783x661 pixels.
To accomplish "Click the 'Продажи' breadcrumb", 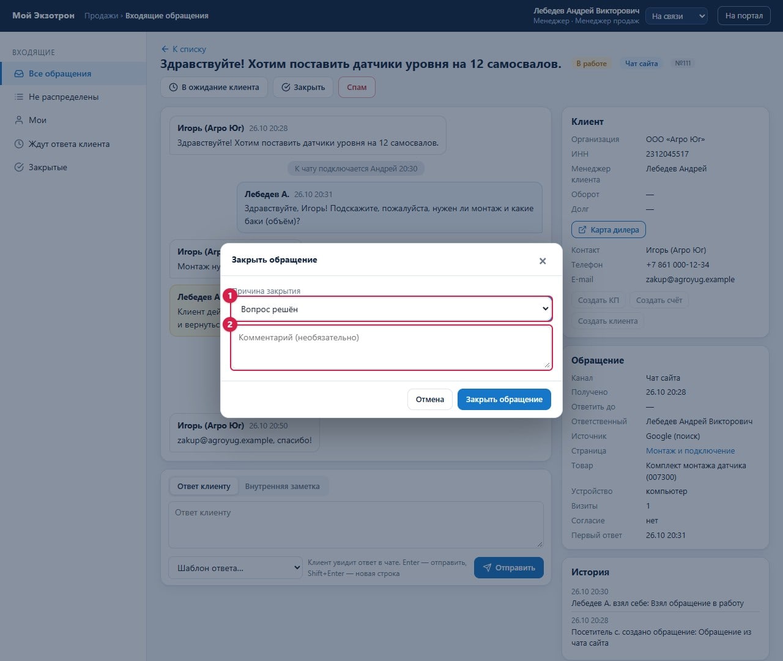I will pos(102,15).
